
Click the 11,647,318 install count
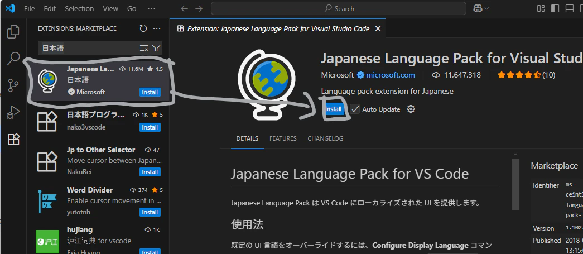[x=462, y=75]
